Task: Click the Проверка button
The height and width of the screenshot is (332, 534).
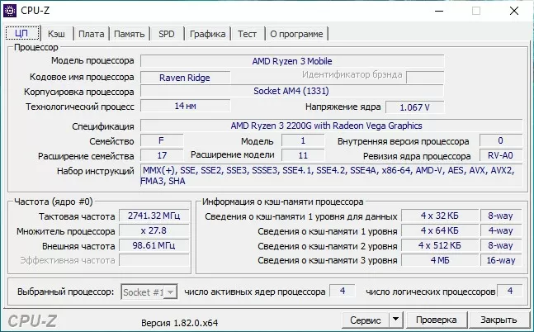Action: (x=435, y=320)
